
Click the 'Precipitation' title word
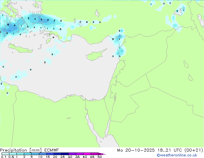(x=14, y=150)
